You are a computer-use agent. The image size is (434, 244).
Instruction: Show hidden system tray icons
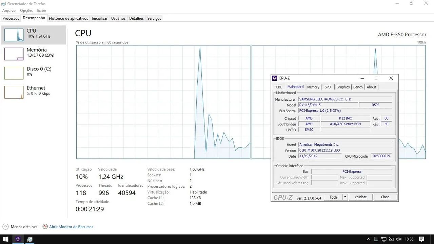pos(369,239)
